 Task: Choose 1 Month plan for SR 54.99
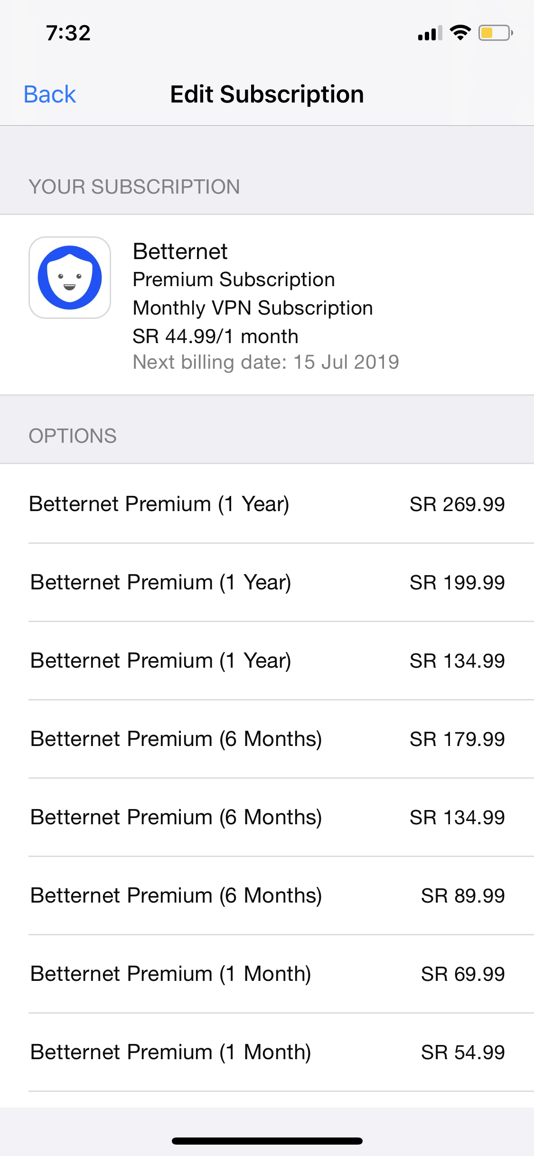(267, 1052)
